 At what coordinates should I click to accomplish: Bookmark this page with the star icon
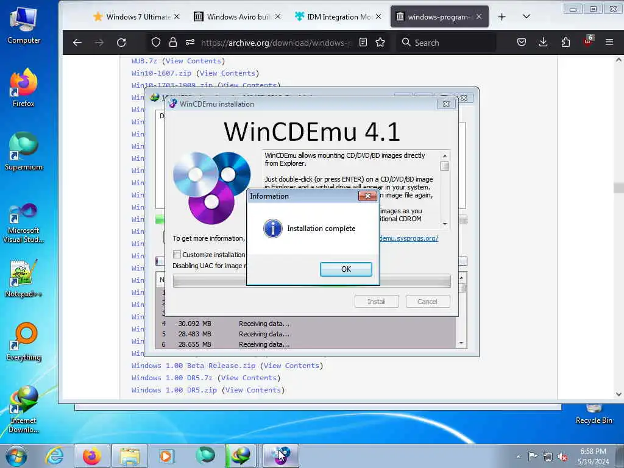coord(380,42)
